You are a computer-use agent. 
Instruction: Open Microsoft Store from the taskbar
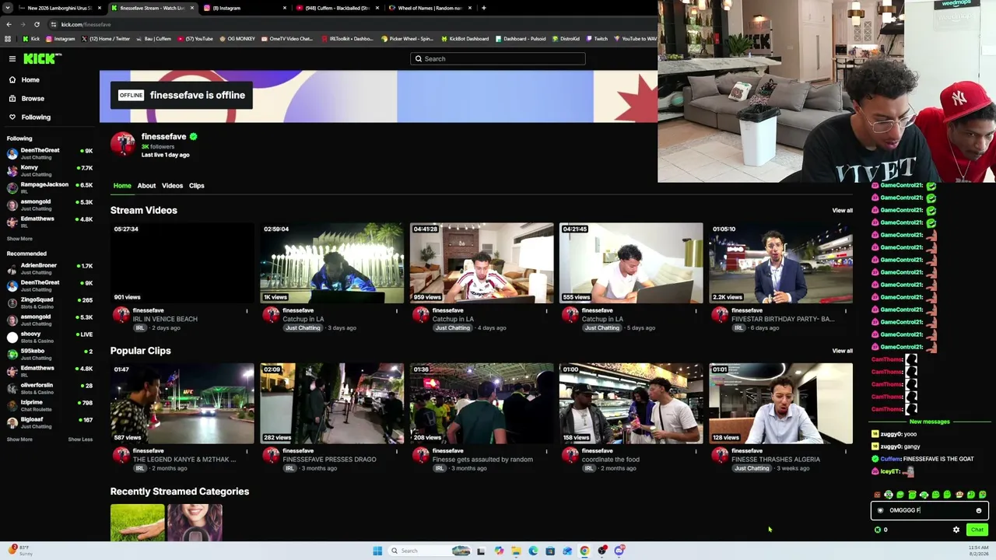coord(550,551)
